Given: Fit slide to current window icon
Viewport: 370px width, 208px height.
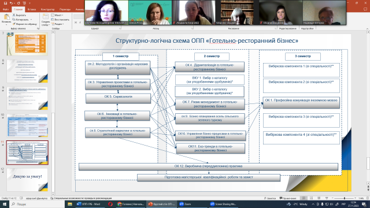Looking at the screenshot, I should (x=368, y=198).
